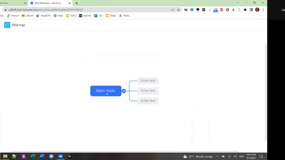This screenshot has height=160, width=285.
Task: Click the larksuite URL in address bar
Action: (x=45, y=10)
